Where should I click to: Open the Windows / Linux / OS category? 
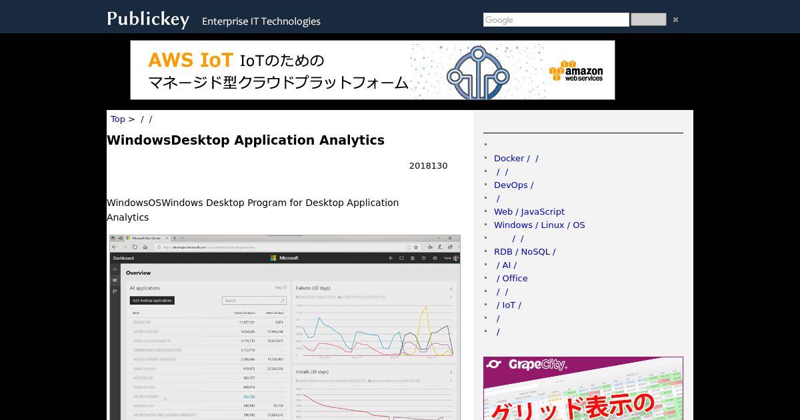(539, 225)
